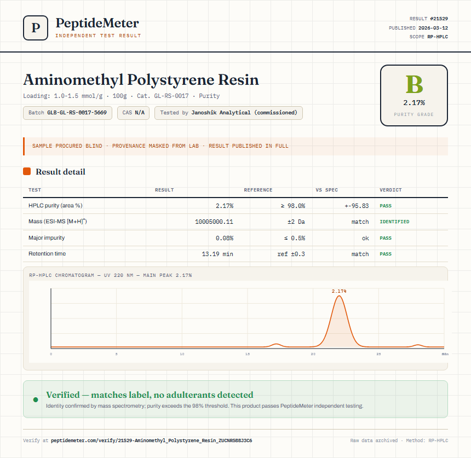The height and width of the screenshot is (458, 471).
Task: Click the PASS verdict in HPLC purity row
Action: [386, 206]
